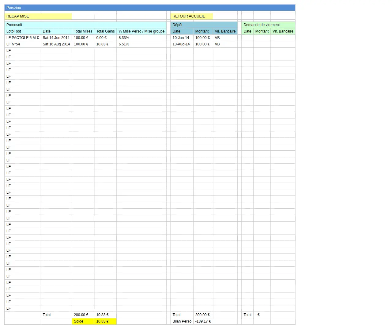Select the 13-Aug-14 deposit date cell
The height and width of the screenshot is (329, 392).
pyautogui.click(x=182, y=44)
